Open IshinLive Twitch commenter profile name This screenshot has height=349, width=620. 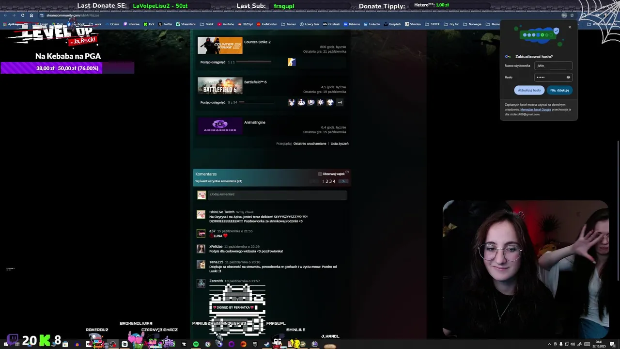[222, 212]
